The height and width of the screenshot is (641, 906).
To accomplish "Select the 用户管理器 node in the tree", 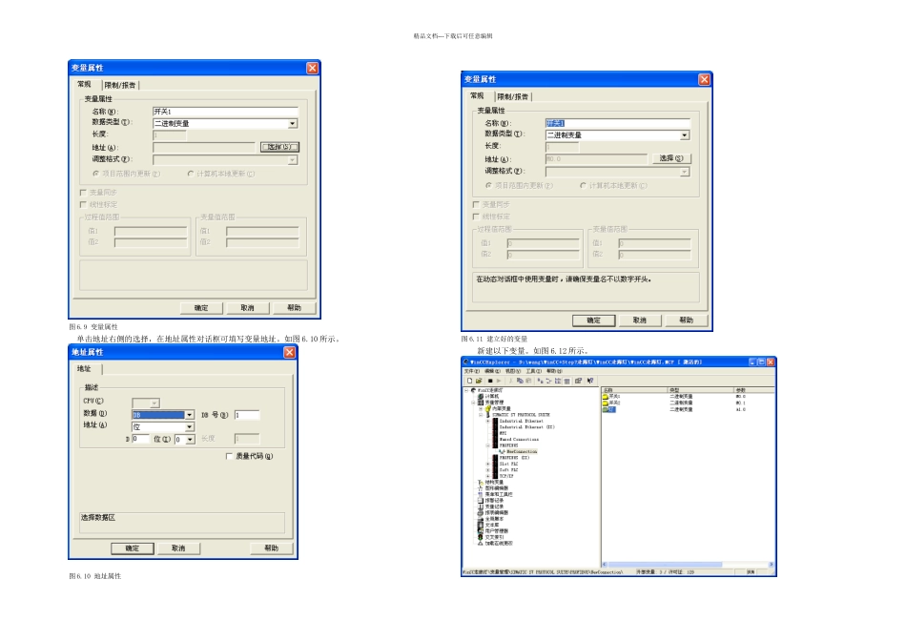I will point(493,531).
